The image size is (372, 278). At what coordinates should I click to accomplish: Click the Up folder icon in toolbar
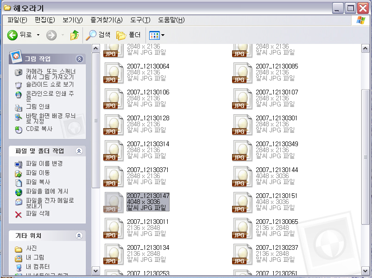pos(74,35)
